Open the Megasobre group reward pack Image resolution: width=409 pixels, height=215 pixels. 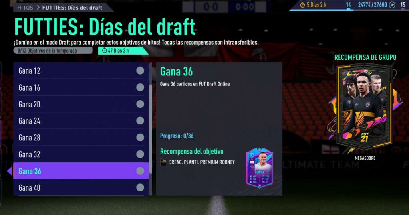point(365,108)
